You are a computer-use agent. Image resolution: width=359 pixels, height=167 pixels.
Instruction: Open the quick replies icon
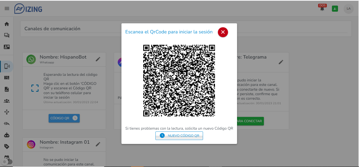coord(7,124)
